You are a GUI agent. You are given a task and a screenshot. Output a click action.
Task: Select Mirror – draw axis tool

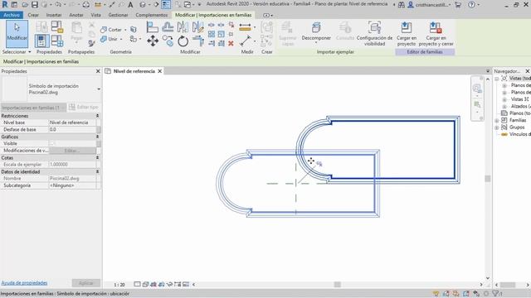click(197, 27)
